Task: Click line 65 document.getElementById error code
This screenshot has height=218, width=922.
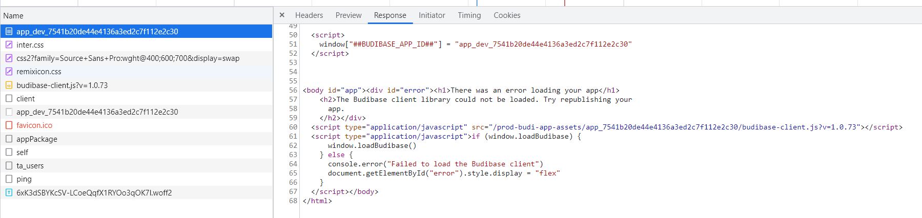Action: (444, 173)
